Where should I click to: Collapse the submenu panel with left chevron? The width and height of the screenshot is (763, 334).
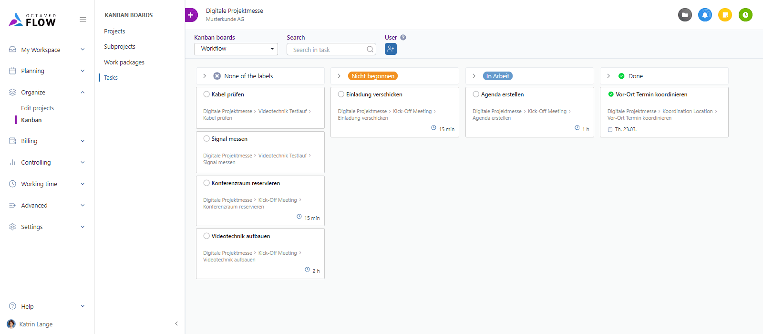click(x=176, y=324)
